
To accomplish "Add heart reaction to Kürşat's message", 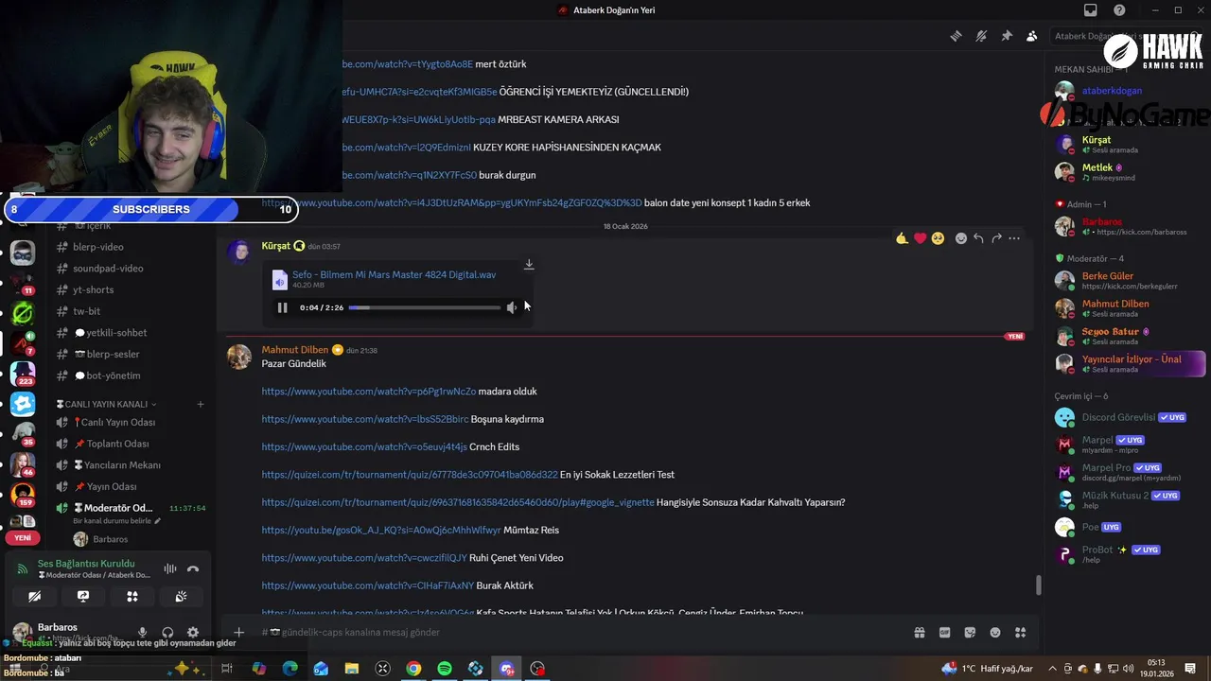I will point(920,238).
